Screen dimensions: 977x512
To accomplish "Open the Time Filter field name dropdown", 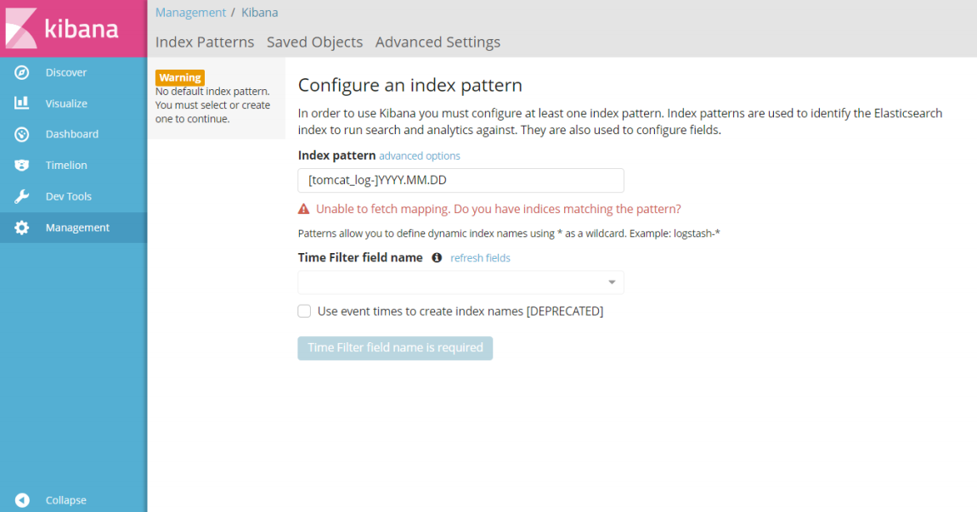I will point(460,282).
